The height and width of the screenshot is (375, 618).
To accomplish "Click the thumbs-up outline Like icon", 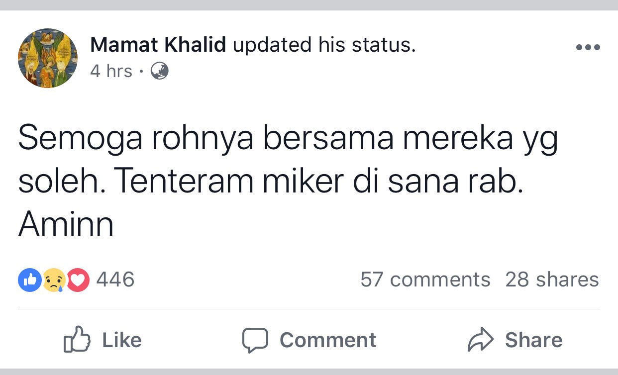I will pyautogui.click(x=77, y=340).
